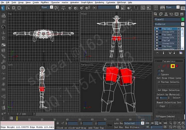Screen dimensions: 186x130
Task: Open the Graph Editors menu
Action: click(87, 2)
